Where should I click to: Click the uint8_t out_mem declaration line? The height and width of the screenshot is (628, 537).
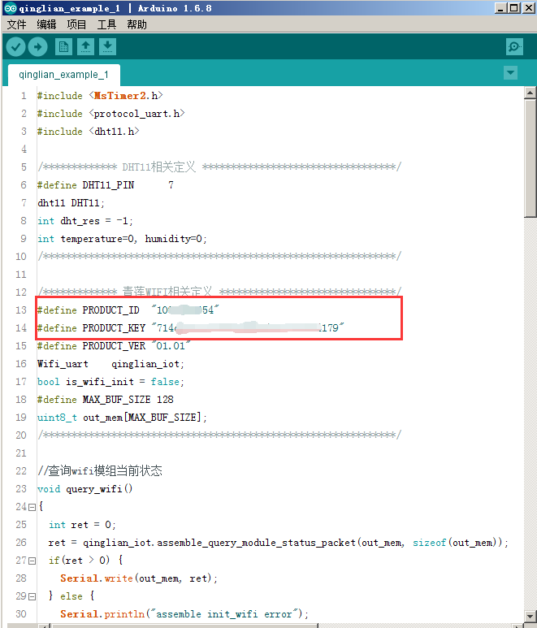tap(122, 418)
